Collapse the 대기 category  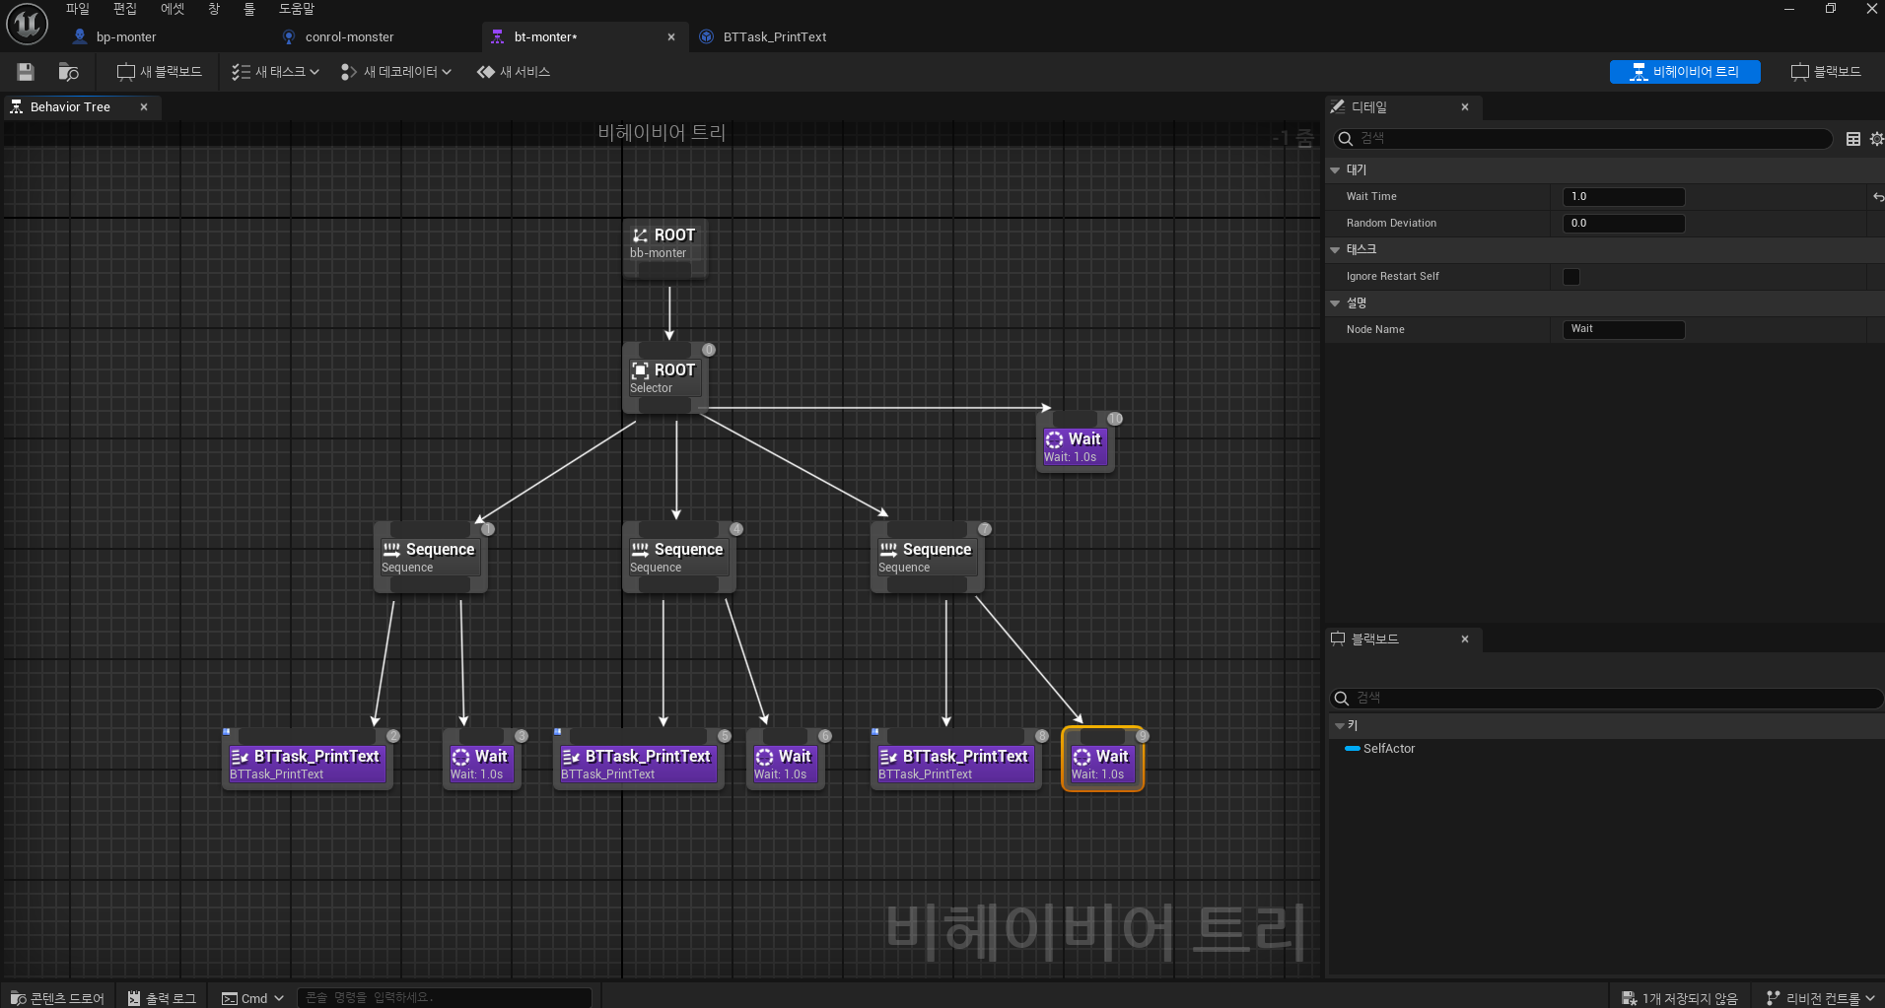click(1335, 170)
